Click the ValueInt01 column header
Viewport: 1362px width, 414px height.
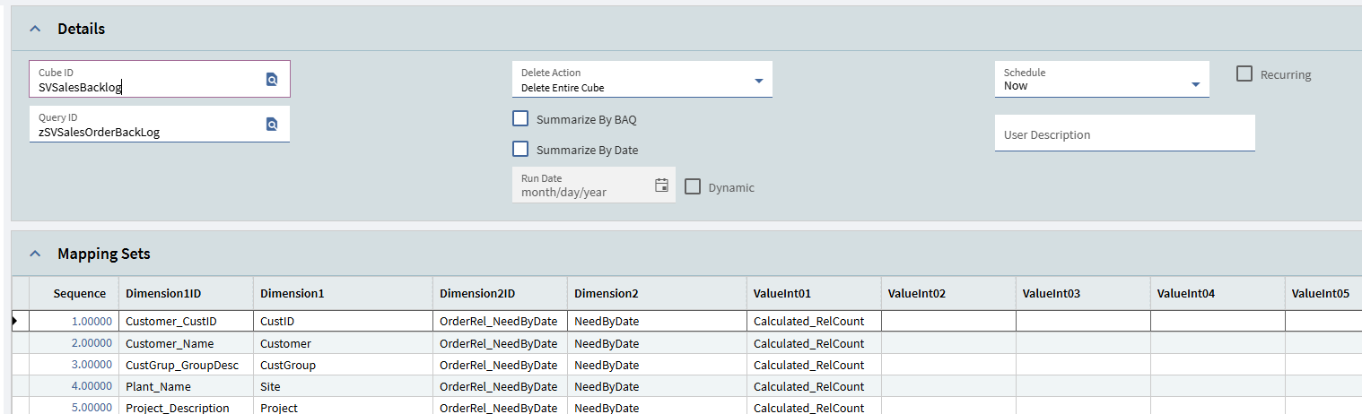[x=814, y=293]
